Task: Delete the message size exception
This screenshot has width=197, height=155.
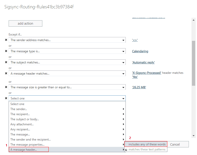Action: pyautogui.click(x=6, y=87)
